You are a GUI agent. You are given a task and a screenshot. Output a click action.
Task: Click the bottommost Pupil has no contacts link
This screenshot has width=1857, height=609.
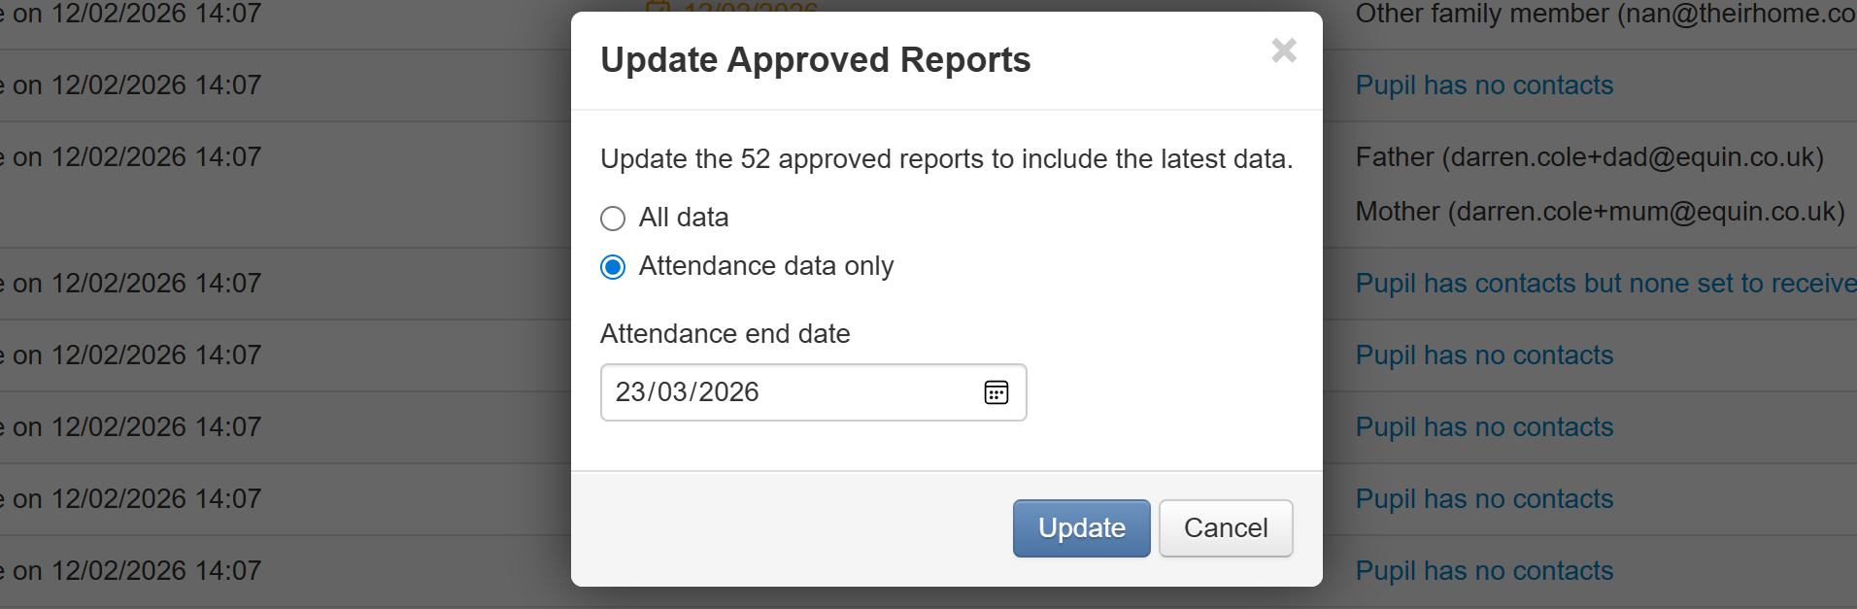point(1483,571)
